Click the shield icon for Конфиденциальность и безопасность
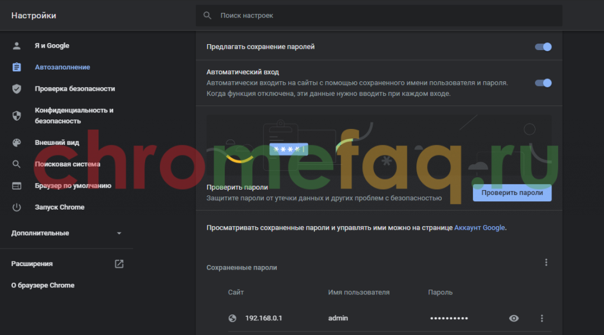This screenshot has height=335, width=604. coord(17,115)
